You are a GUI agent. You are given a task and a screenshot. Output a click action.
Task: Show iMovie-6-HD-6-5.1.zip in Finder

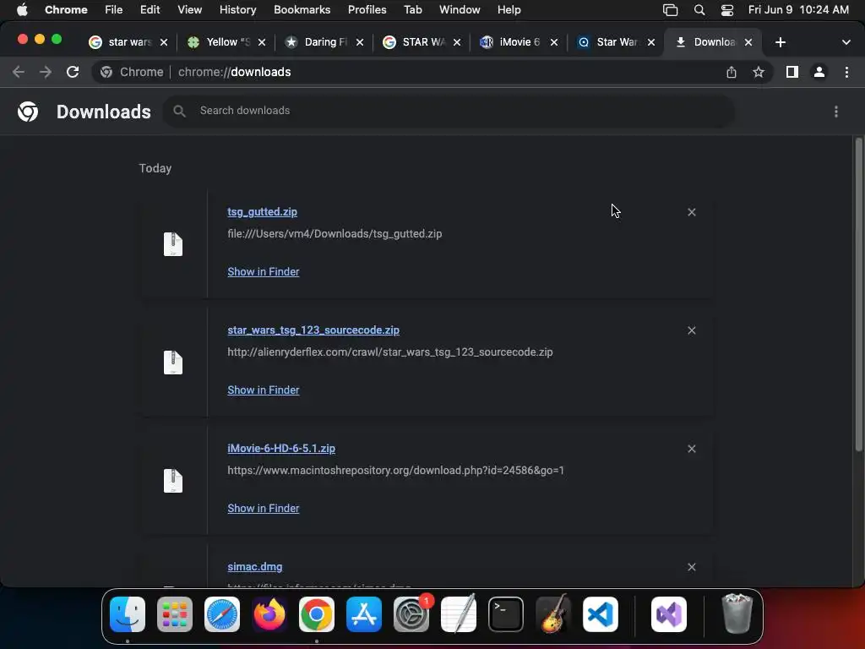(x=264, y=508)
